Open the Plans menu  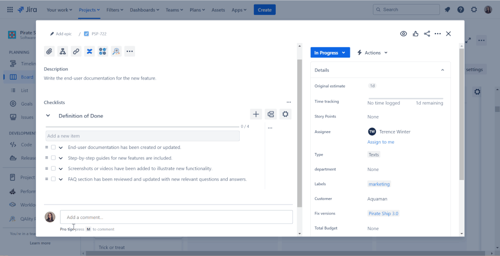point(197,10)
